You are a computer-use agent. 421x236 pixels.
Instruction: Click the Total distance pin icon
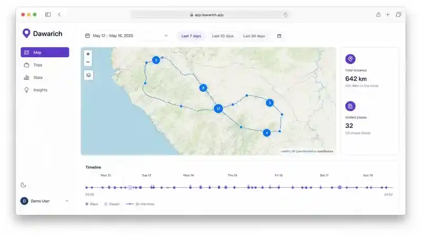350,59
